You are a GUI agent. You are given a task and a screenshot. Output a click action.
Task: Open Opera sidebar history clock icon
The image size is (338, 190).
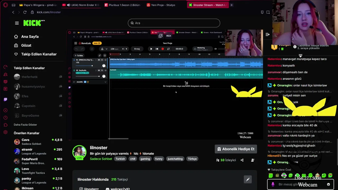6,118
